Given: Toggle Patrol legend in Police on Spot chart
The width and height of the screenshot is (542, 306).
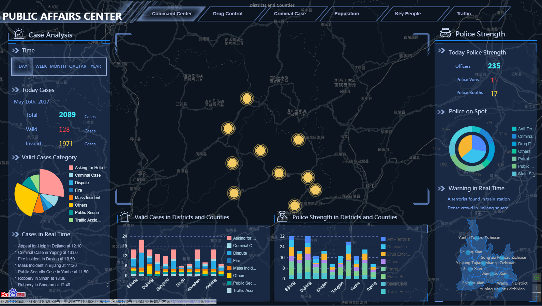Looking at the screenshot, I should pyautogui.click(x=523, y=159).
